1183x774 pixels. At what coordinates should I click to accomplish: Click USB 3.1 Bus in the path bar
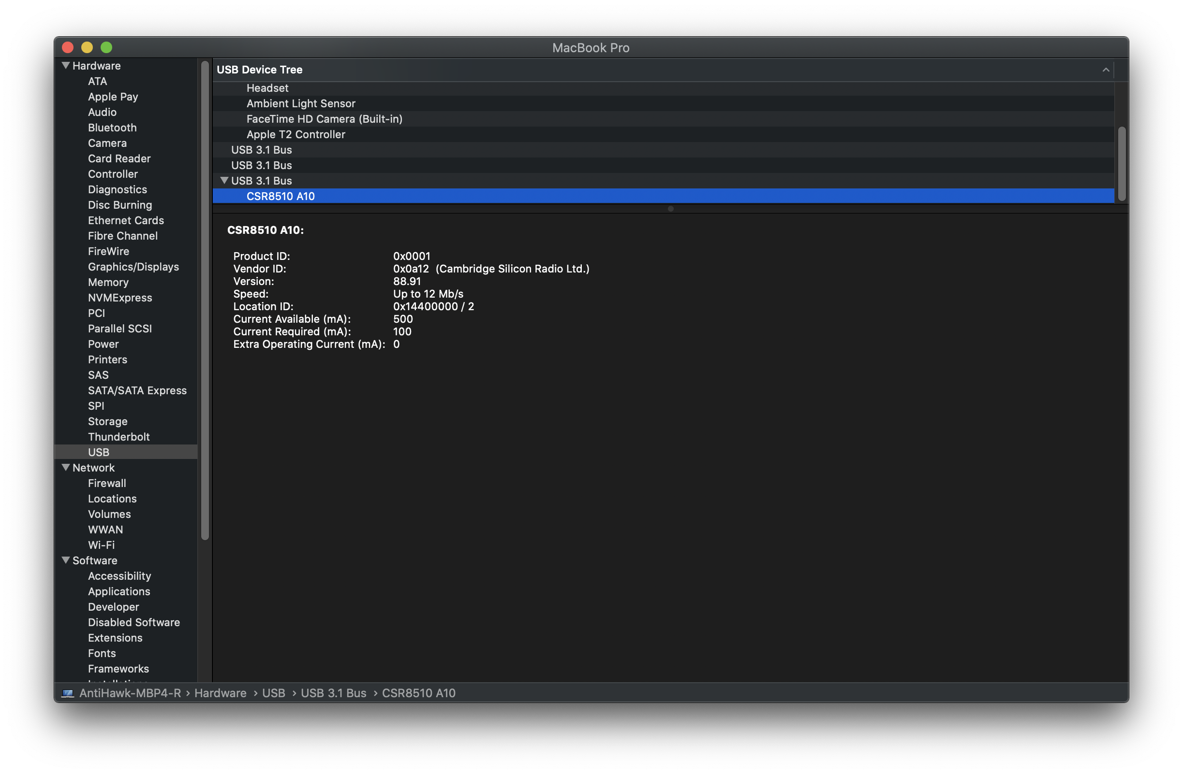(333, 693)
